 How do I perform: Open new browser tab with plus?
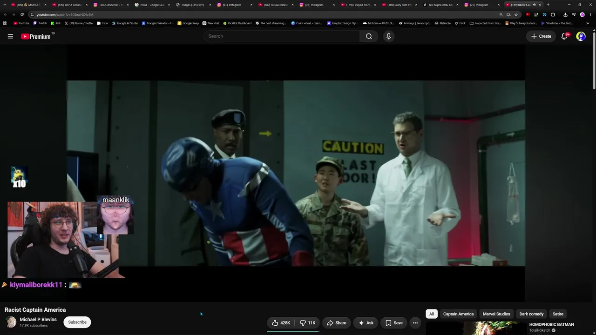[x=548, y=5]
